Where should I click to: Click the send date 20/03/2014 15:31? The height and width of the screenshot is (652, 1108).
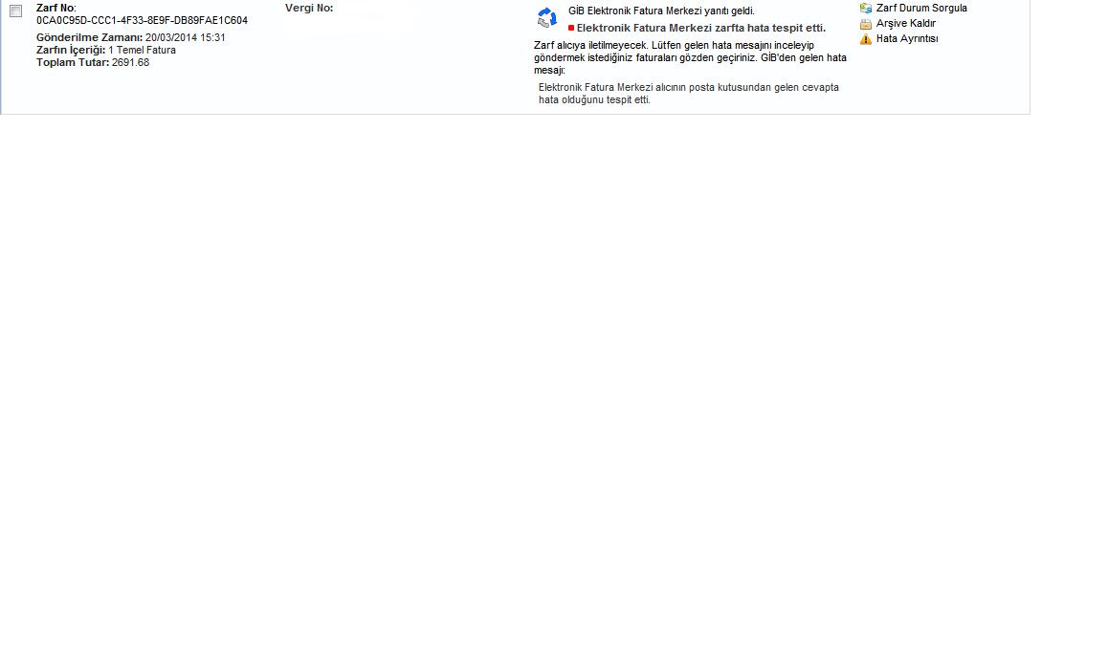click(x=186, y=37)
